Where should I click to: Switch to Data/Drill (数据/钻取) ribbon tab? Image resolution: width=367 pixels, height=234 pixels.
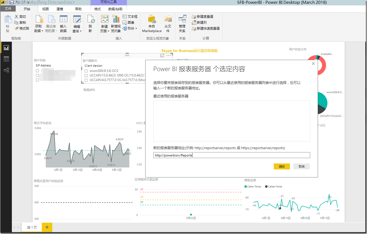(x=115, y=9)
